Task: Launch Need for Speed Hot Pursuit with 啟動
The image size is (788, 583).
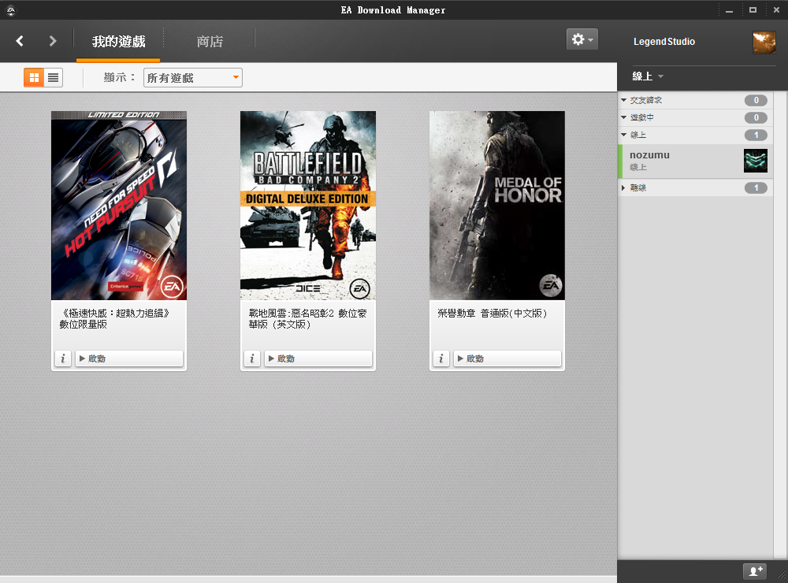Action: [x=129, y=358]
